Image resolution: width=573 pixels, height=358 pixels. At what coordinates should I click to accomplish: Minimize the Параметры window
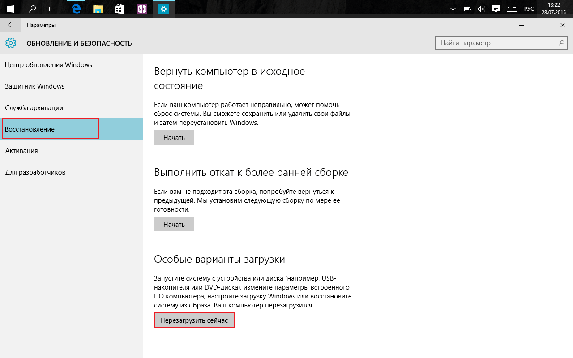522,25
